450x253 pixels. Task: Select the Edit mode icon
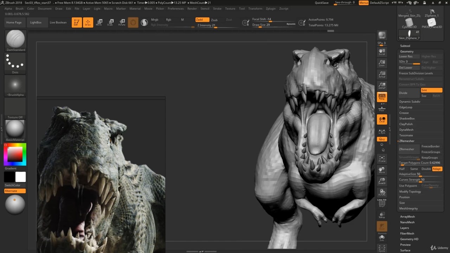point(77,22)
